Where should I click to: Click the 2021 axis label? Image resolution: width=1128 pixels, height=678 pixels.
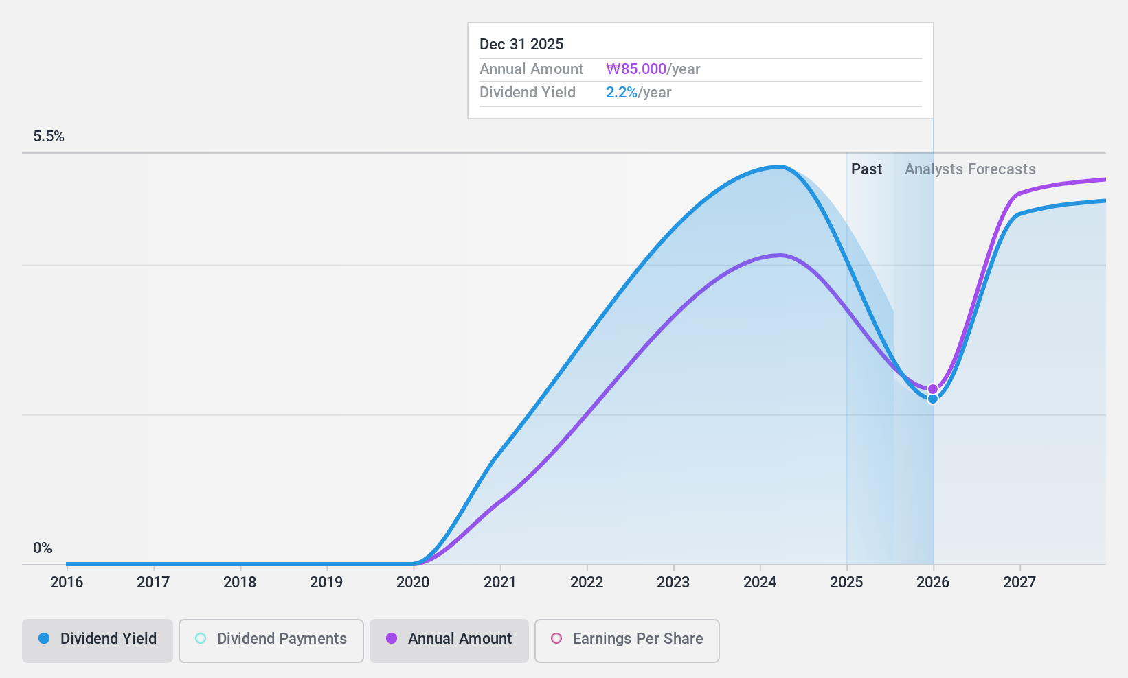tap(499, 583)
